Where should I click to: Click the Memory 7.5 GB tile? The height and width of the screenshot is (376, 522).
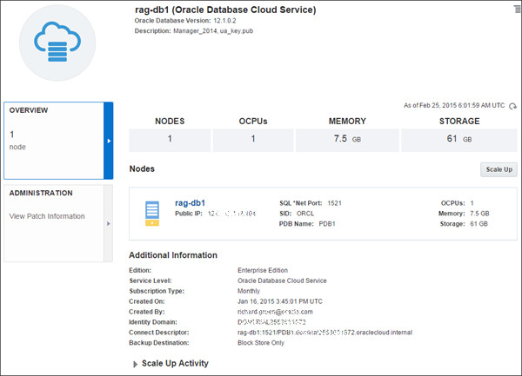pos(347,139)
